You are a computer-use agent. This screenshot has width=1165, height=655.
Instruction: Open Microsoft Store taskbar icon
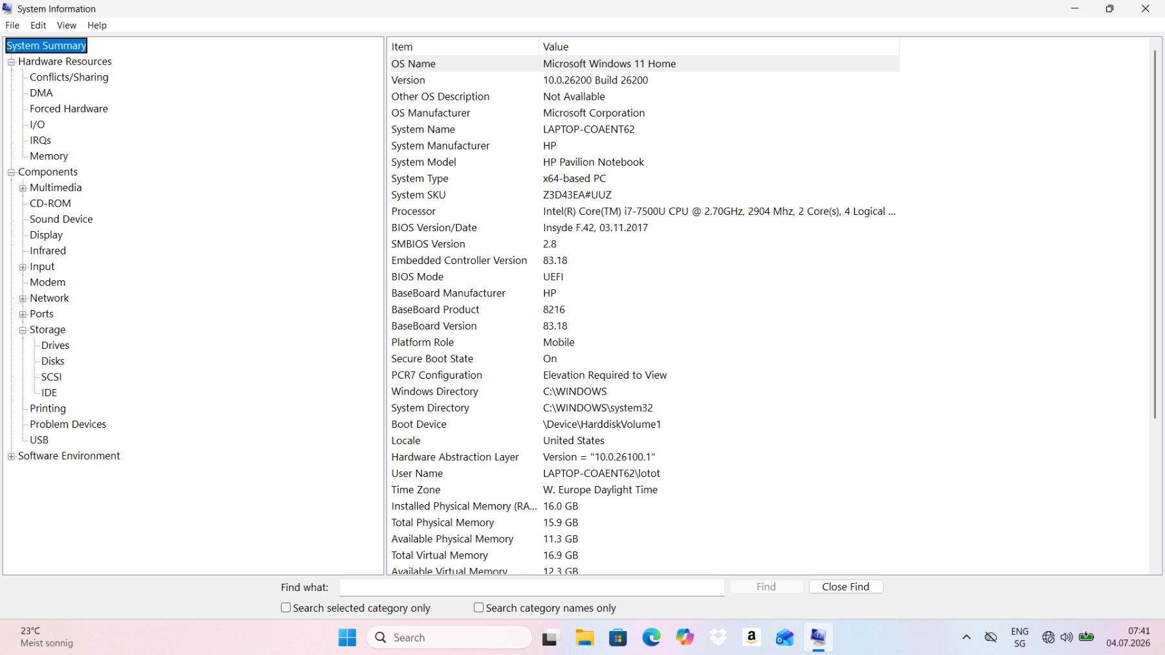pos(618,638)
